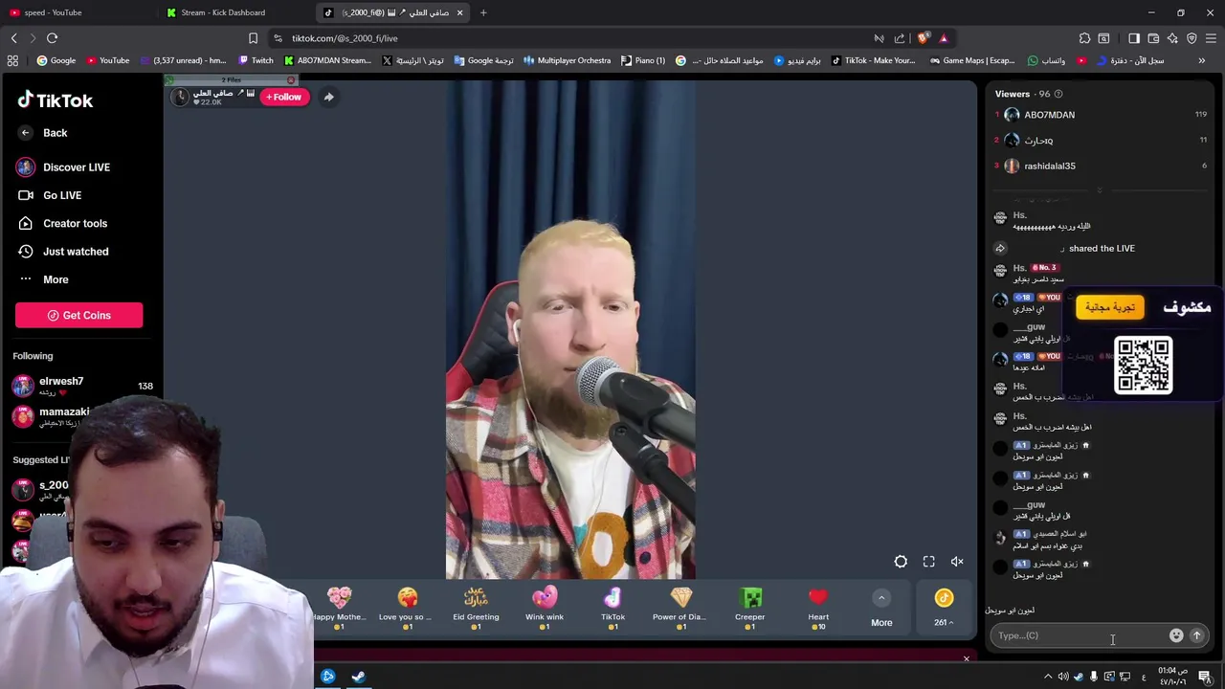Bookmark this page icon
Screen dimensions: 1225x689
click(253, 38)
